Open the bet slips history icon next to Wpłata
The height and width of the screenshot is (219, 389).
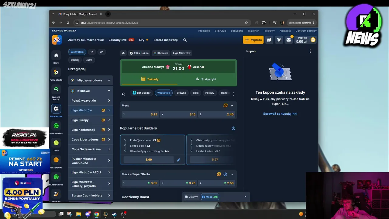[269, 40]
